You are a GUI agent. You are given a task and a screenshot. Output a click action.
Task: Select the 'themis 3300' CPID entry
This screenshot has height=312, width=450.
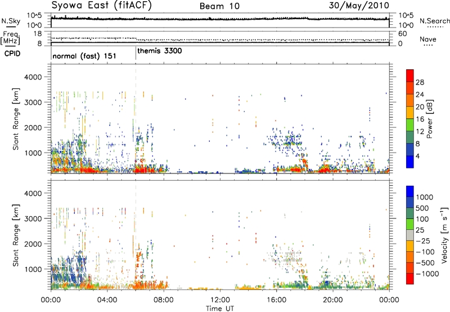[160, 51]
